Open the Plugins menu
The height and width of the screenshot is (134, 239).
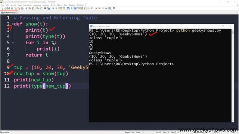point(72,5)
